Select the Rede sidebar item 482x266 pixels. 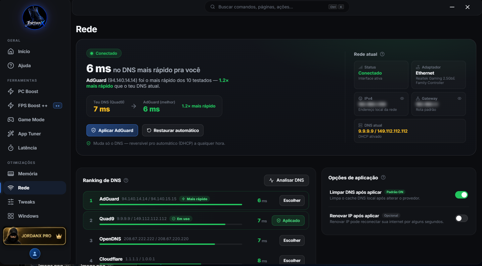coord(35,188)
